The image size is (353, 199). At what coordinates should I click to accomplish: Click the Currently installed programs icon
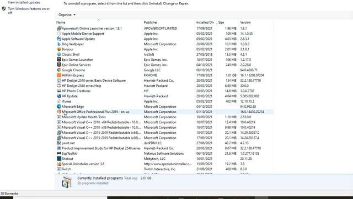click(66, 182)
